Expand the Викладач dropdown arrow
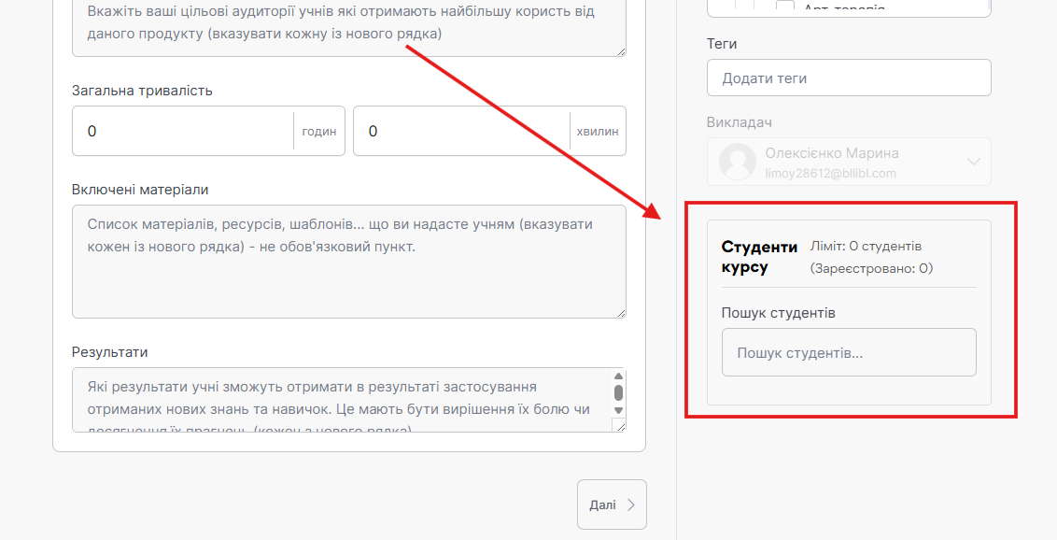The image size is (1057, 540). coord(974,163)
